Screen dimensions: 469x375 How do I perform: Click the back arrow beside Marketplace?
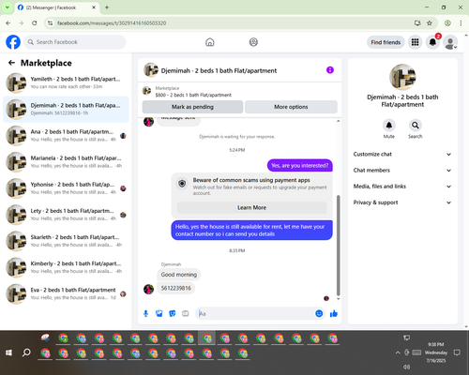pos(11,63)
